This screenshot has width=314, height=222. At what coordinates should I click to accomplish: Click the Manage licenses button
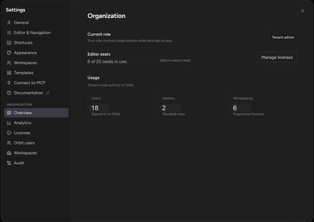pyautogui.click(x=277, y=57)
